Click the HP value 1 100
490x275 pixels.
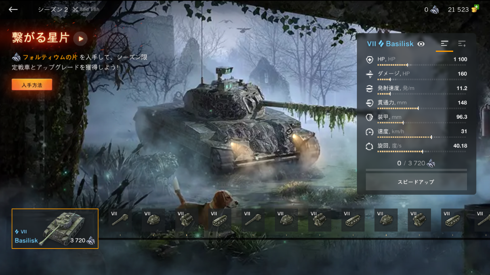[460, 59]
